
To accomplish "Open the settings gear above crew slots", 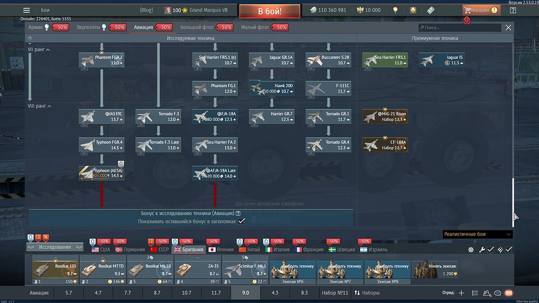I will click(x=471, y=250).
